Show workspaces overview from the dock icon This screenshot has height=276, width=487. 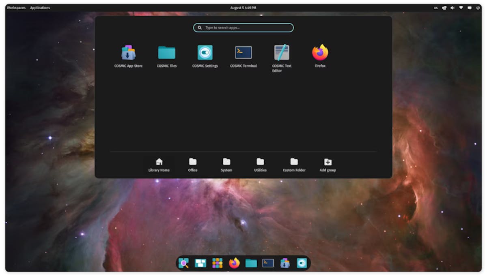tap(200, 263)
